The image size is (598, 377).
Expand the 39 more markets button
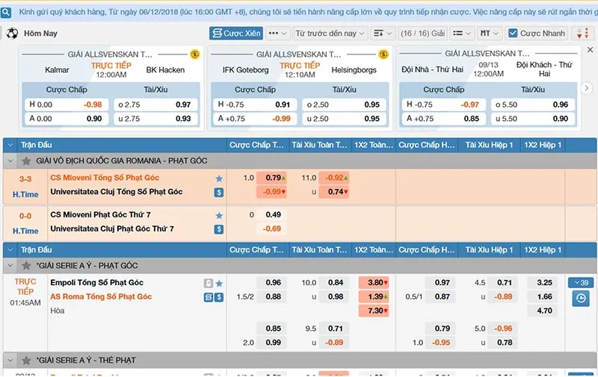coord(580,283)
